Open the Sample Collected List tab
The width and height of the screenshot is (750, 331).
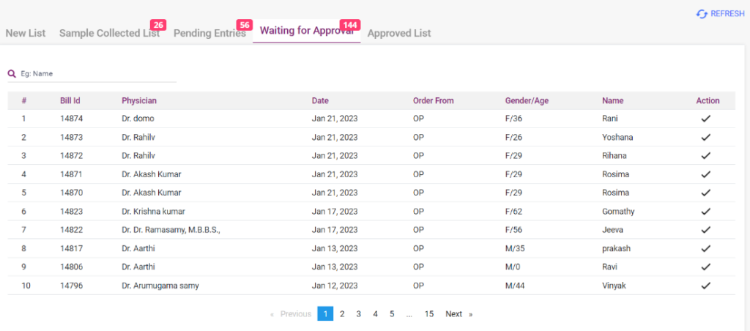tap(109, 33)
